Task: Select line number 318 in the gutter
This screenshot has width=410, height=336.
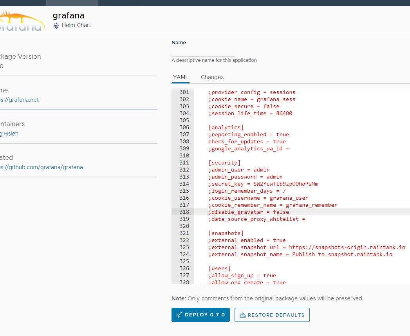Action: (x=184, y=212)
